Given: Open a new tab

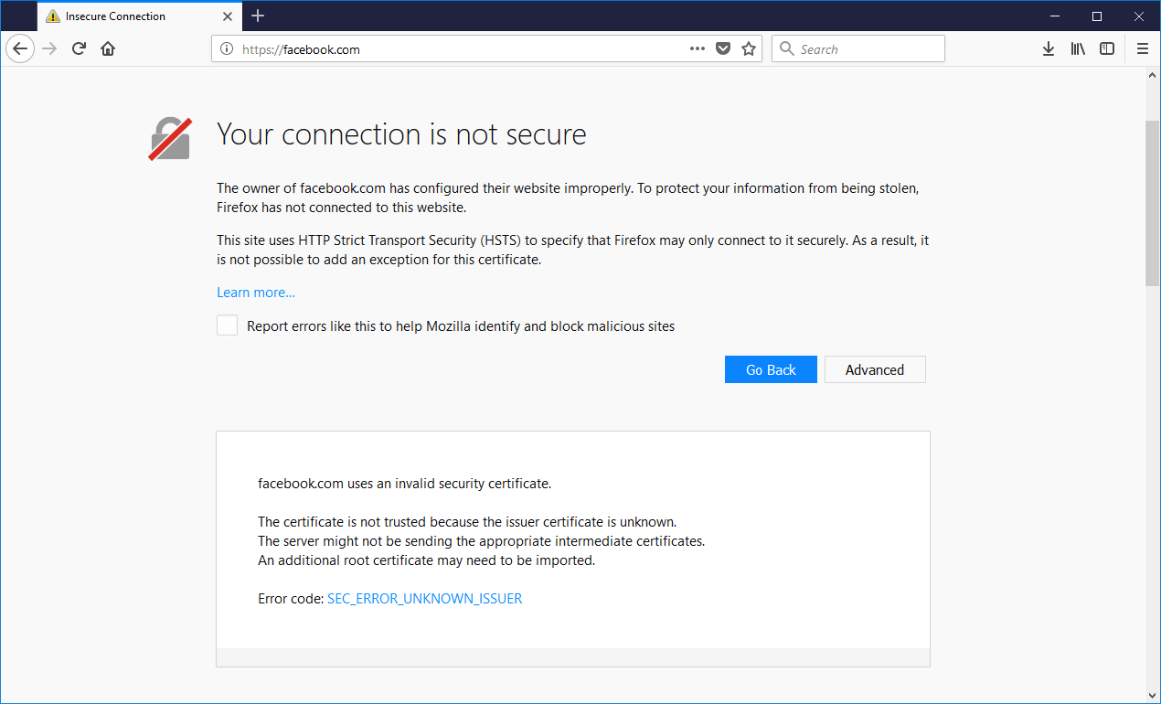Looking at the screenshot, I should (258, 16).
